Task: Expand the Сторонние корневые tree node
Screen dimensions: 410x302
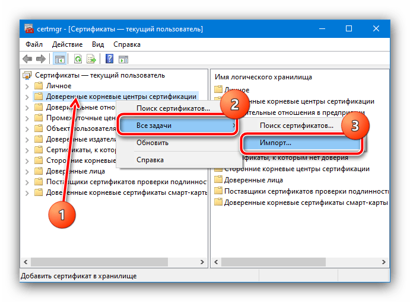Action: point(27,161)
